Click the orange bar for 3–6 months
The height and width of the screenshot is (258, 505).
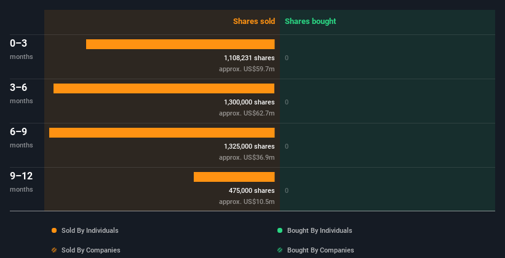tap(164, 88)
